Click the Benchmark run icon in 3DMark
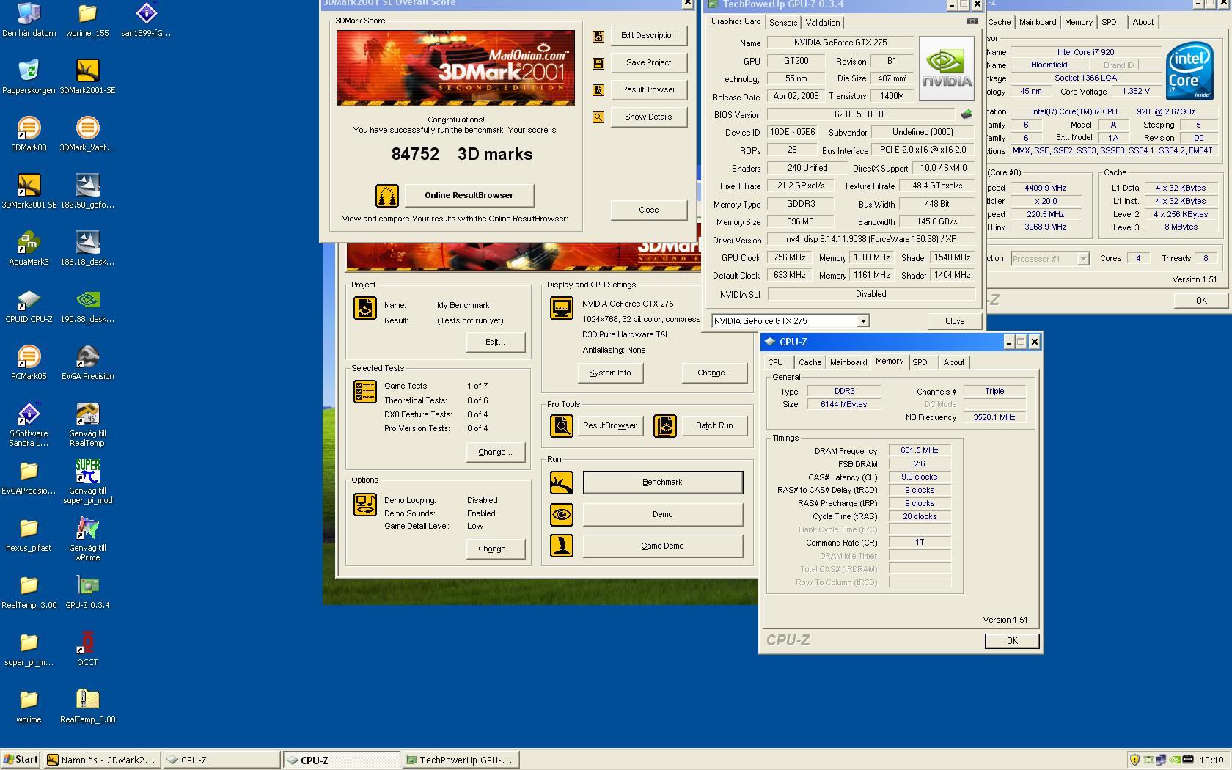Viewport: 1232px width, 770px height. pos(562,483)
